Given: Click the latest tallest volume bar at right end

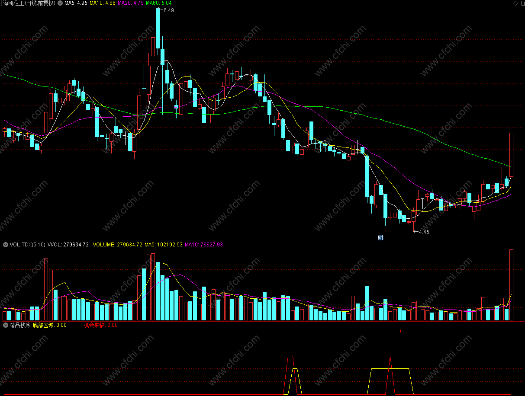Looking at the screenshot, I should click(511, 285).
